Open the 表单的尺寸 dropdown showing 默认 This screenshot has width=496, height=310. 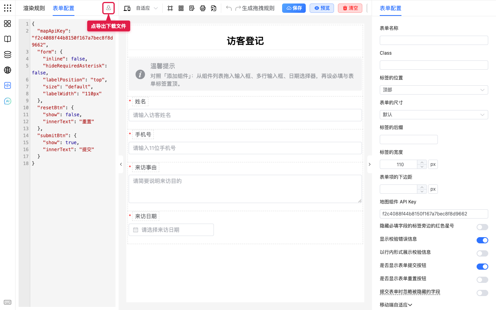pyautogui.click(x=434, y=115)
